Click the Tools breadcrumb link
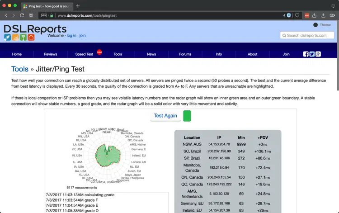 click(20, 69)
